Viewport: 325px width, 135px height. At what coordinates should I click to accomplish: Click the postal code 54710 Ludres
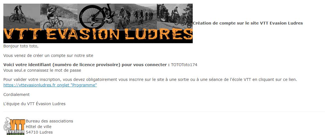pyautogui.click(x=39, y=132)
